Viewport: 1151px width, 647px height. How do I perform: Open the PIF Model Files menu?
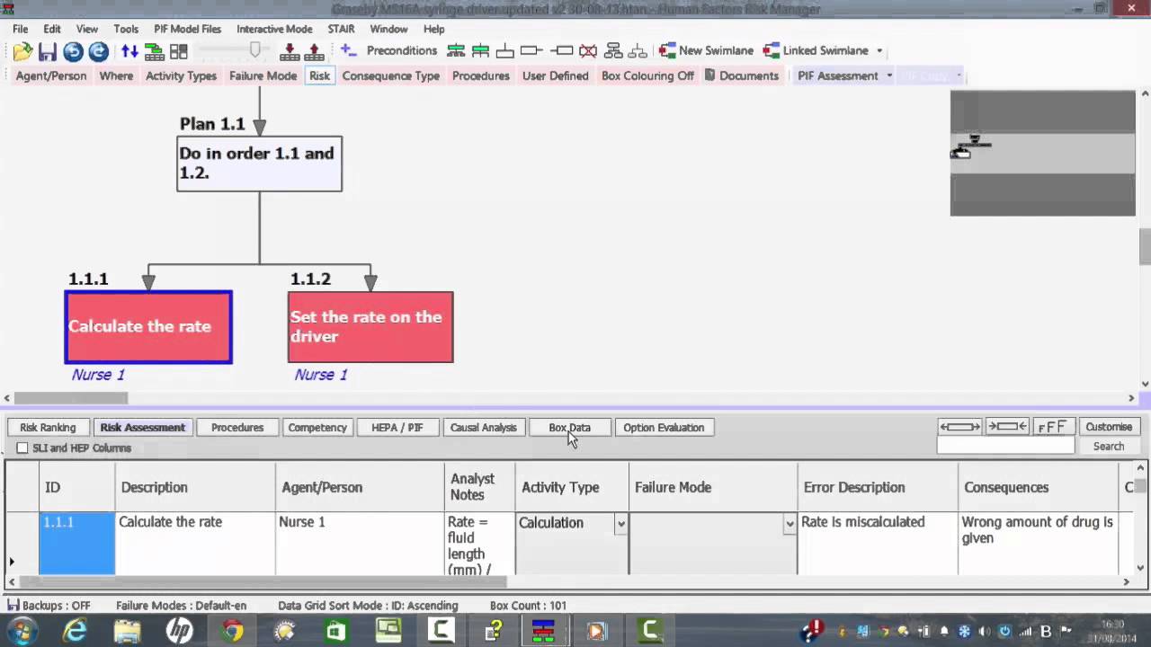point(187,29)
